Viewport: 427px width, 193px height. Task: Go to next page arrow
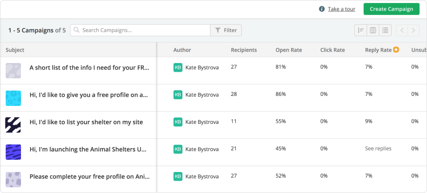click(413, 30)
